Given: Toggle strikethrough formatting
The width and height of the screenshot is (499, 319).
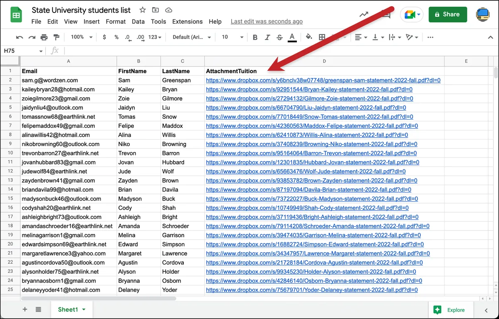Looking at the screenshot, I should point(279,37).
